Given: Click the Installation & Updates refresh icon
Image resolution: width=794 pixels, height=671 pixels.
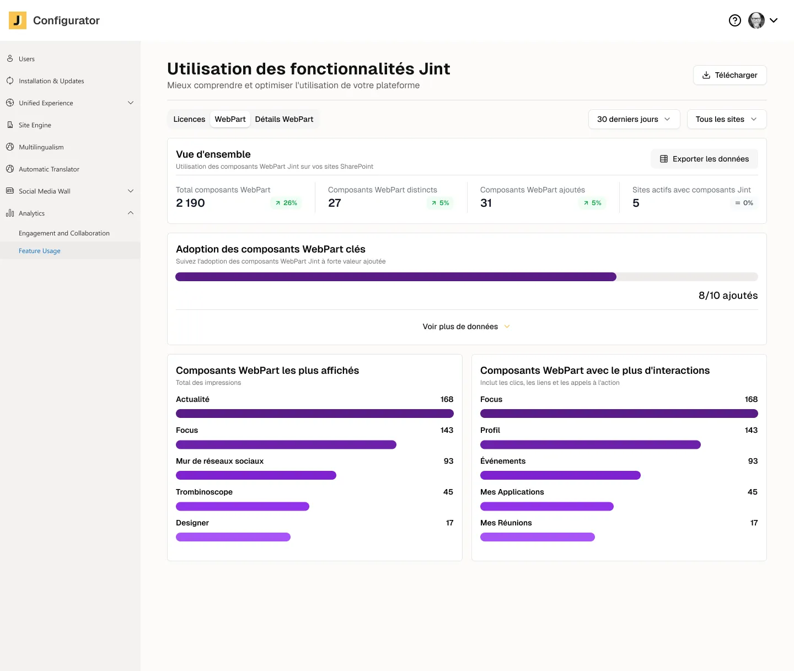Looking at the screenshot, I should (x=10, y=80).
